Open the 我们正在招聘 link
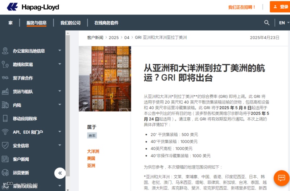Image resolution: width=290 pixels, height=191 pixels. point(241,7)
